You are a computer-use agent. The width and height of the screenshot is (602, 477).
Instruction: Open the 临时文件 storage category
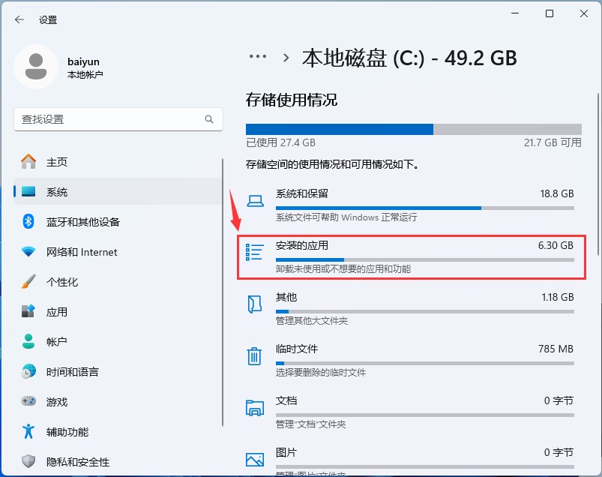pyautogui.click(x=412, y=361)
